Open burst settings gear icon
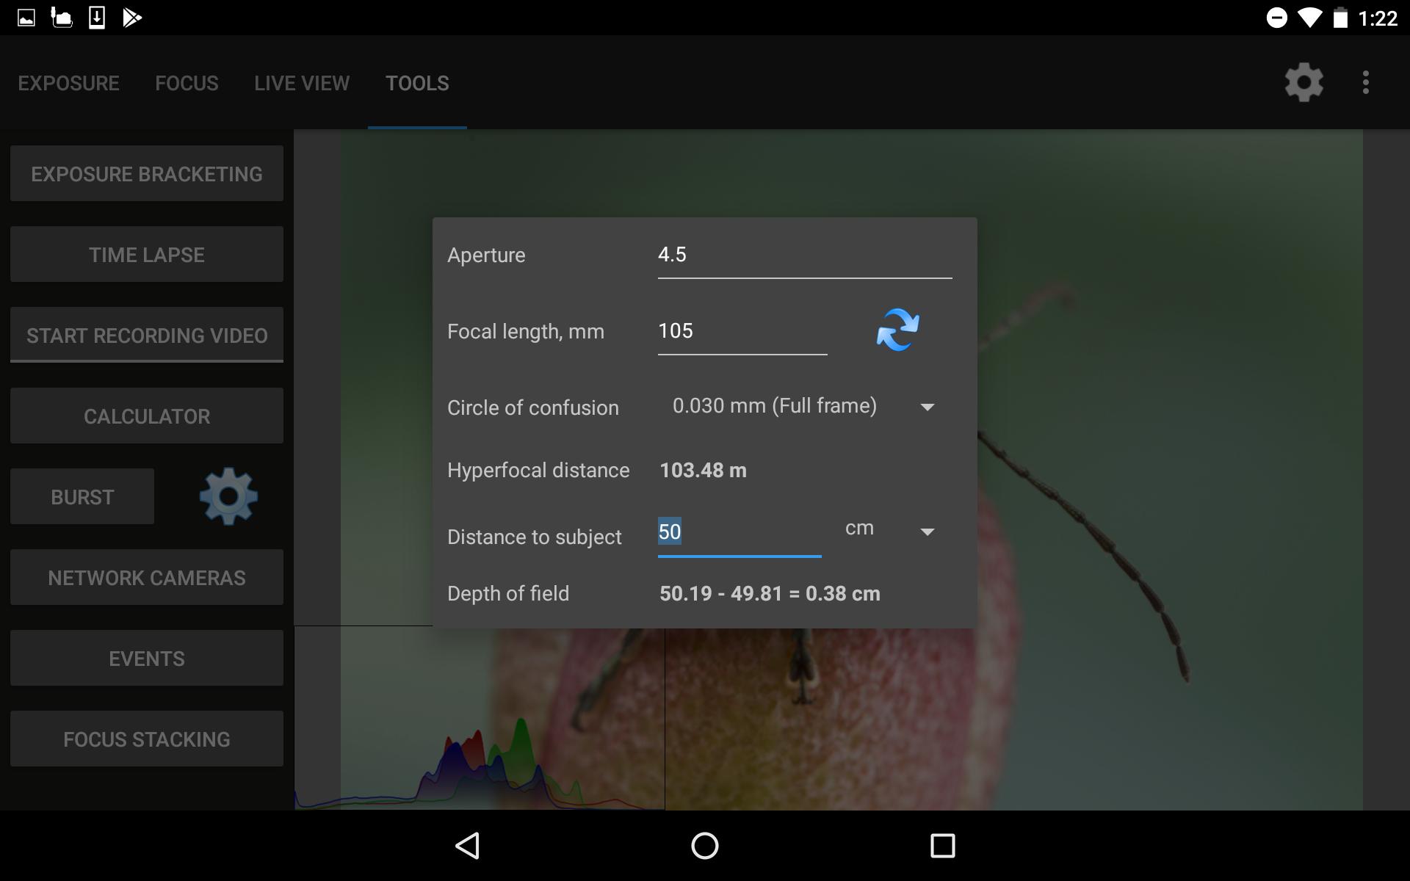1410x881 pixels. [228, 496]
